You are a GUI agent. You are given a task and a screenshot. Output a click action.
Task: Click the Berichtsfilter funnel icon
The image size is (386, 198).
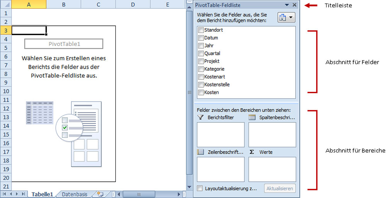pos(200,117)
